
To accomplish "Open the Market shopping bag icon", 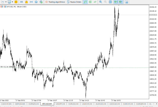I will click(26, 2).
